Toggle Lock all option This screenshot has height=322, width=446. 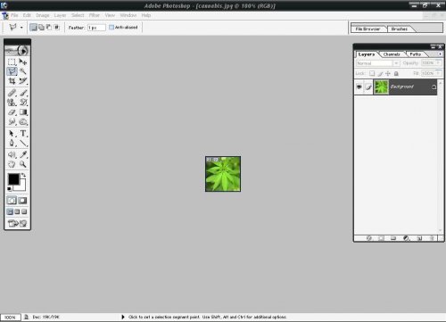[396, 73]
